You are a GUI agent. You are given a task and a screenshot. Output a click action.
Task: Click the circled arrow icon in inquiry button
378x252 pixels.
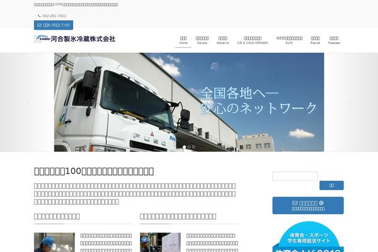click(321, 203)
